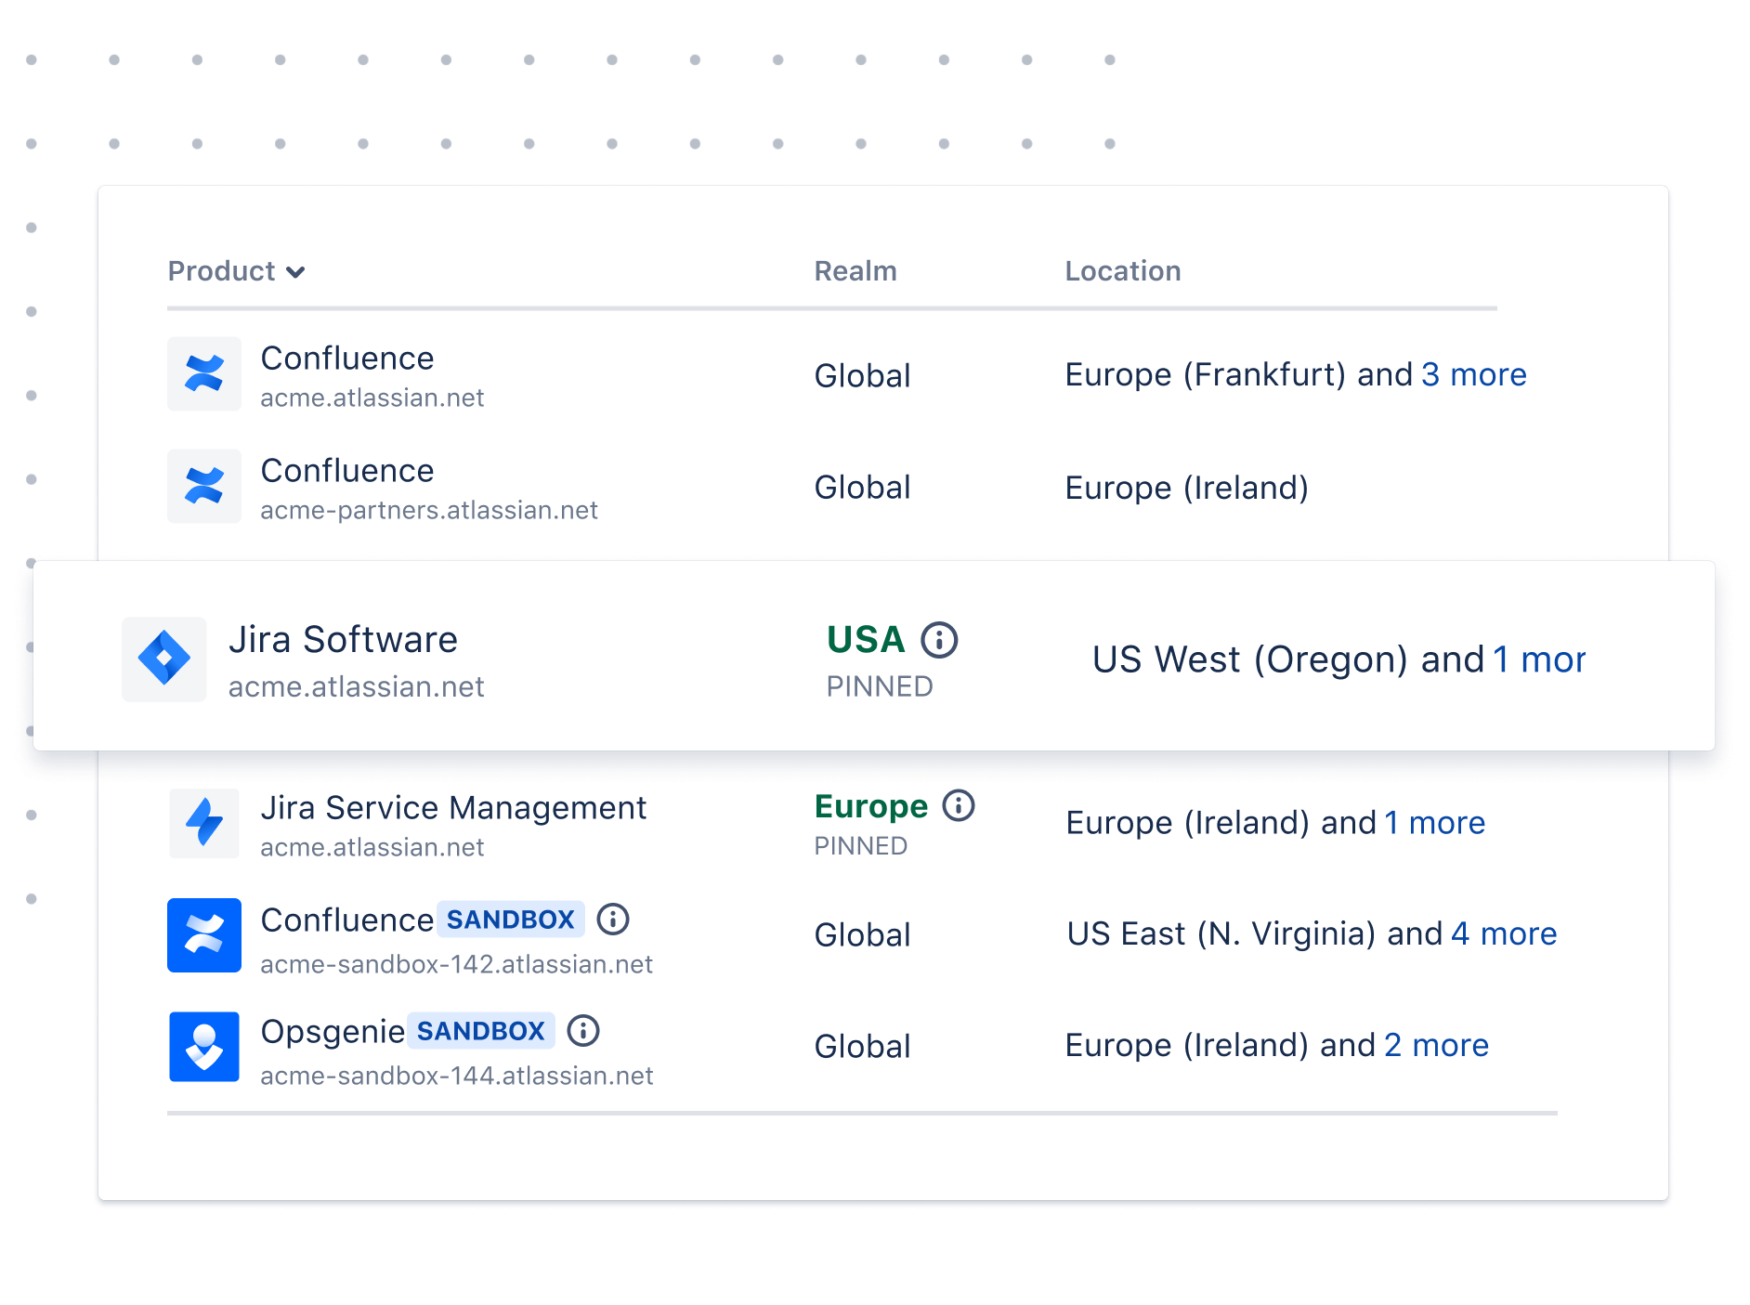Click 'Europe (Ireland)' location of Confluence partners
The width and height of the screenshot is (1750, 1305).
pyautogui.click(x=1187, y=489)
